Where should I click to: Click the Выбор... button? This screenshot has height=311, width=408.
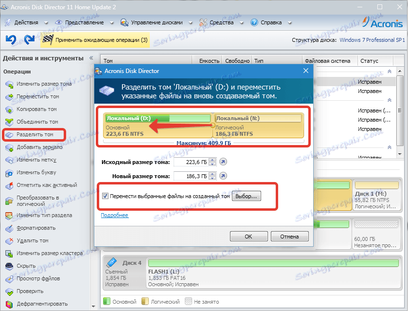(246, 196)
